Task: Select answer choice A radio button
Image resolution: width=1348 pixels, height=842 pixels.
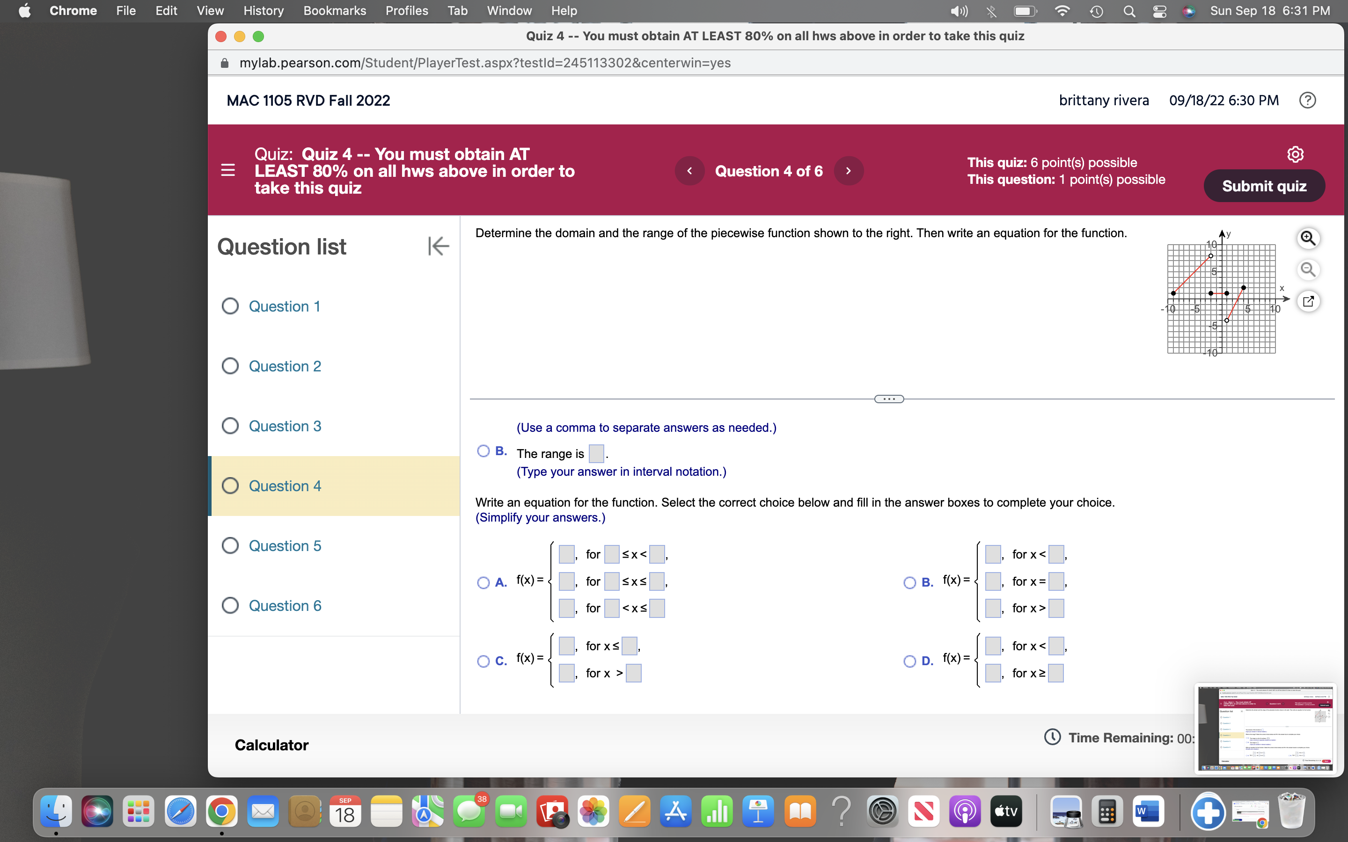Action: click(x=483, y=582)
